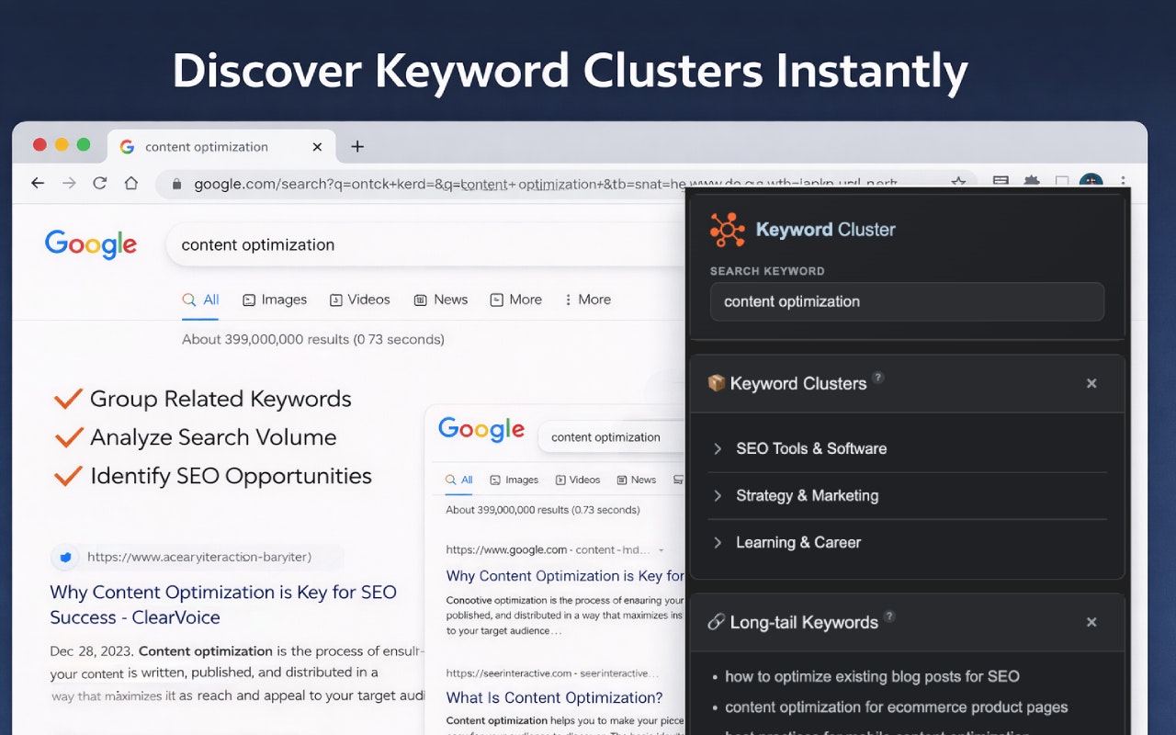Image resolution: width=1176 pixels, height=735 pixels.
Task: Close the Long-tail Keywords section
Action: click(1091, 622)
